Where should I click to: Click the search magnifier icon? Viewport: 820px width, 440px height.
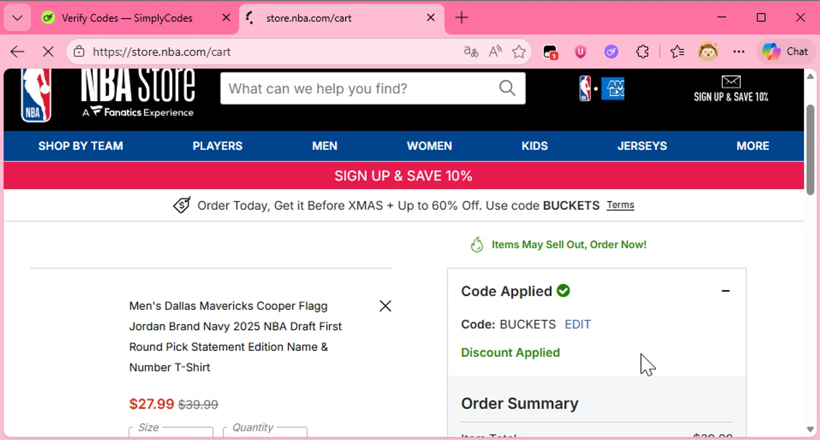coord(507,88)
